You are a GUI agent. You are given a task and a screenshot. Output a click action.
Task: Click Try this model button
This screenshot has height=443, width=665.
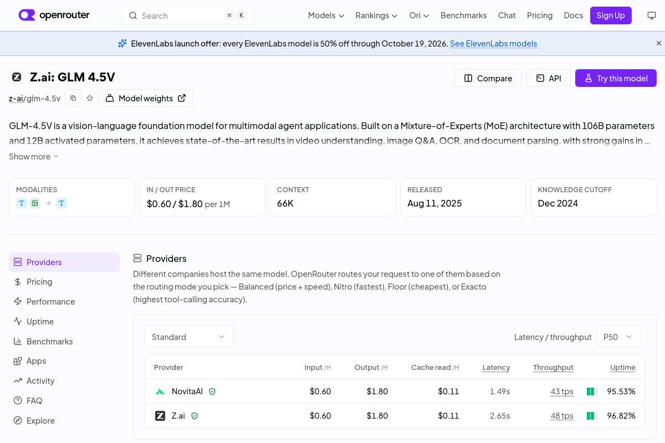click(616, 78)
